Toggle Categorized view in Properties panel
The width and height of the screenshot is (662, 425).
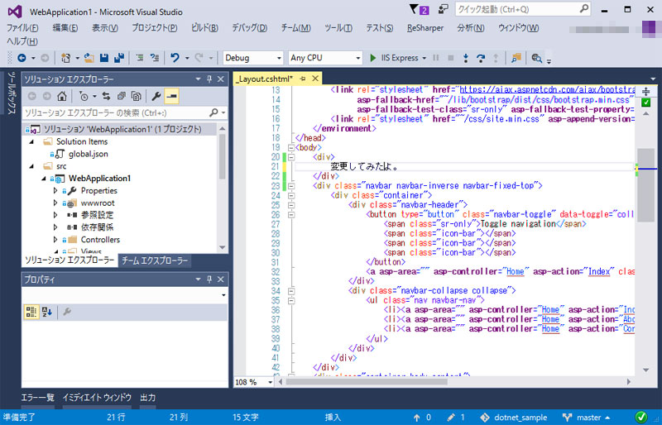[x=31, y=312]
